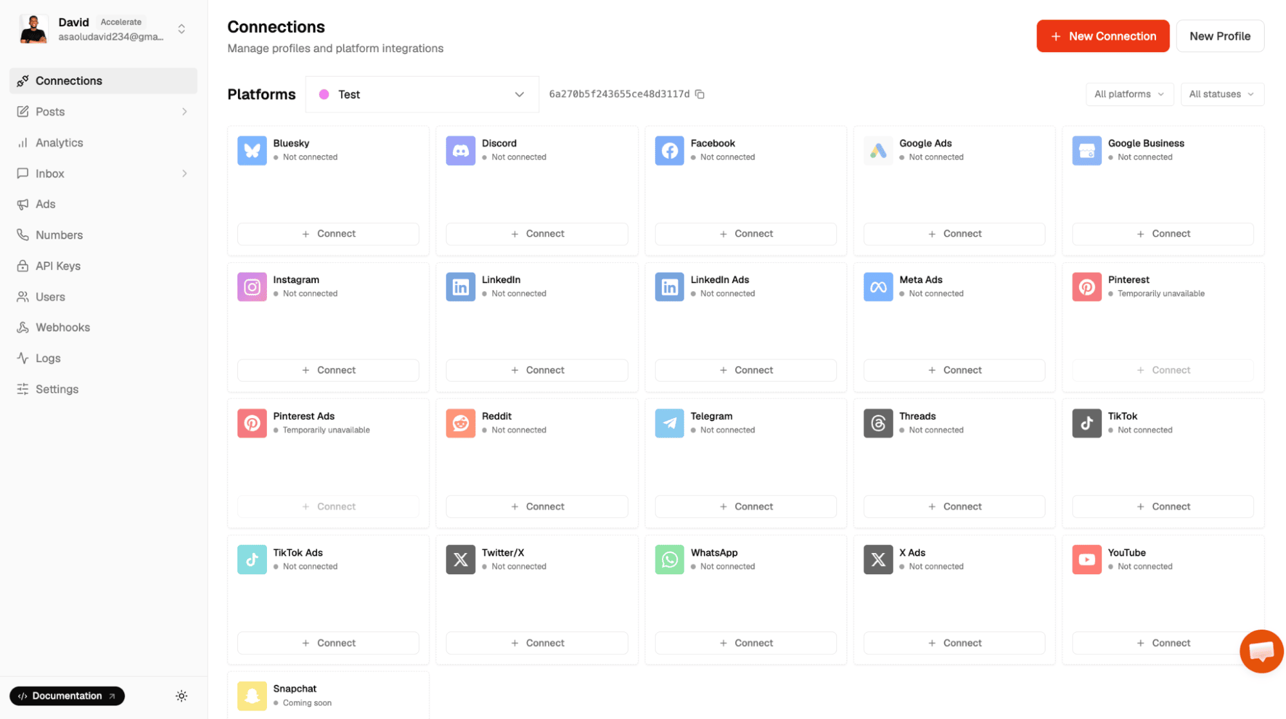Image resolution: width=1286 pixels, height=719 pixels.
Task: Copy the profile ID with copy icon
Action: [700, 94]
